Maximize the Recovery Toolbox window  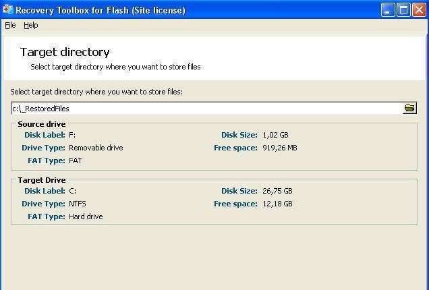(403, 10)
